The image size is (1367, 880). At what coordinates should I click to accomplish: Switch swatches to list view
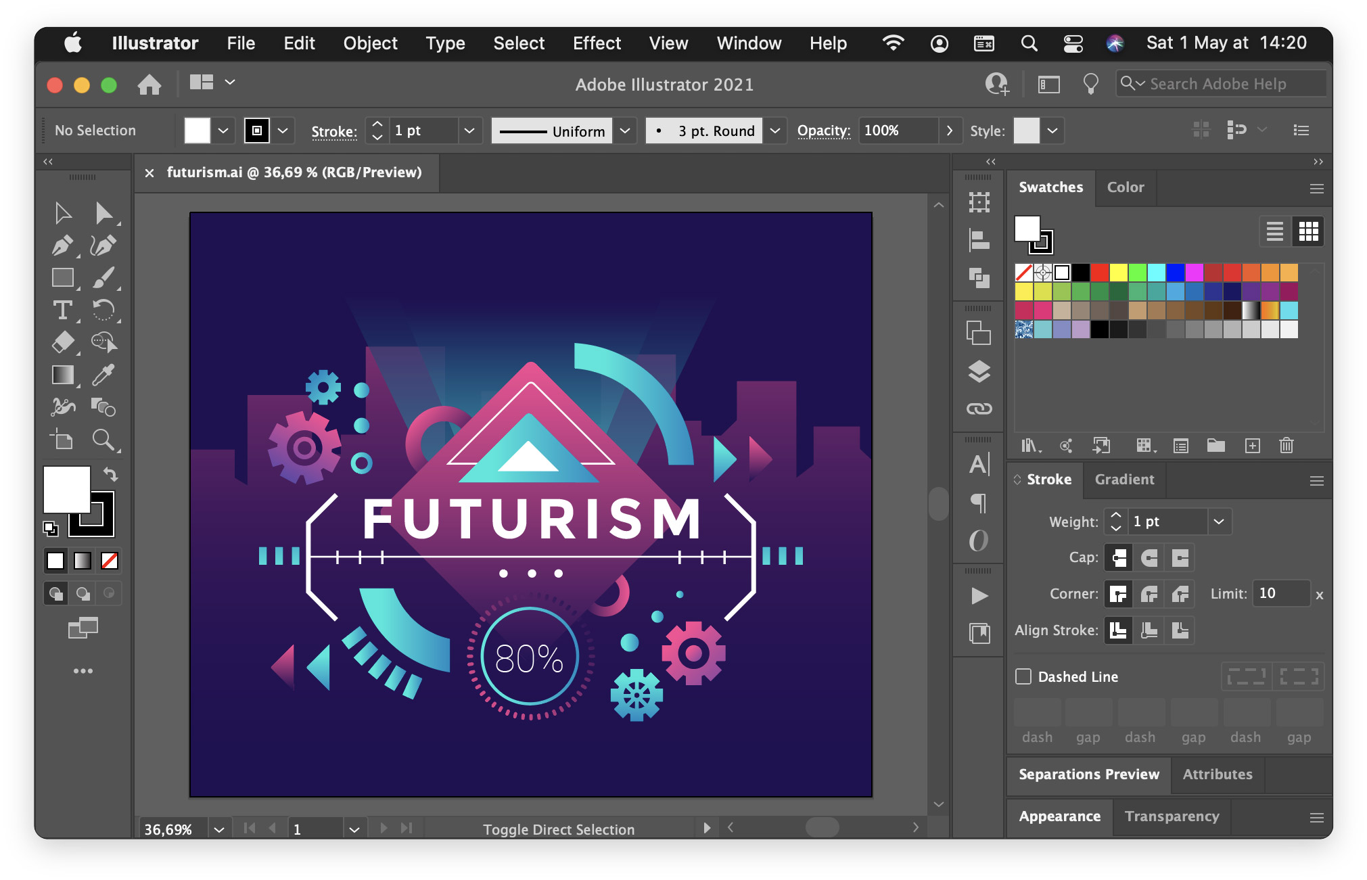point(1274,231)
